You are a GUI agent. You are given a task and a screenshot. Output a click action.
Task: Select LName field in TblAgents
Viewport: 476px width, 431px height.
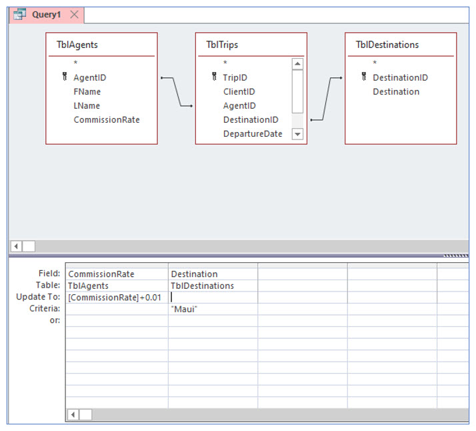point(87,105)
